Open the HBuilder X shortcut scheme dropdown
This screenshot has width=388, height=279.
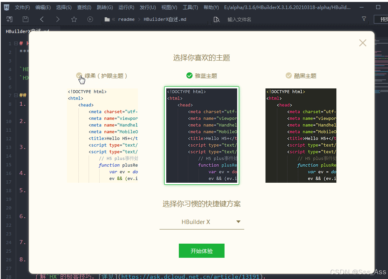pyautogui.click(x=202, y=222)
